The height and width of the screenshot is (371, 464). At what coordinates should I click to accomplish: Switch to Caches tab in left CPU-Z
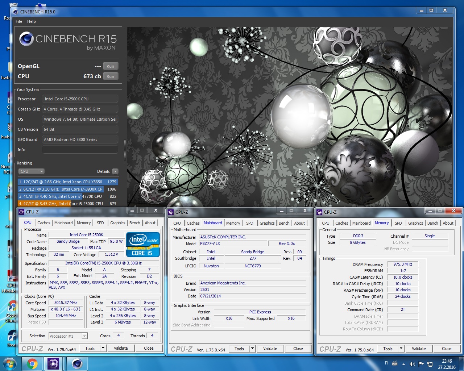click(44, 223)
